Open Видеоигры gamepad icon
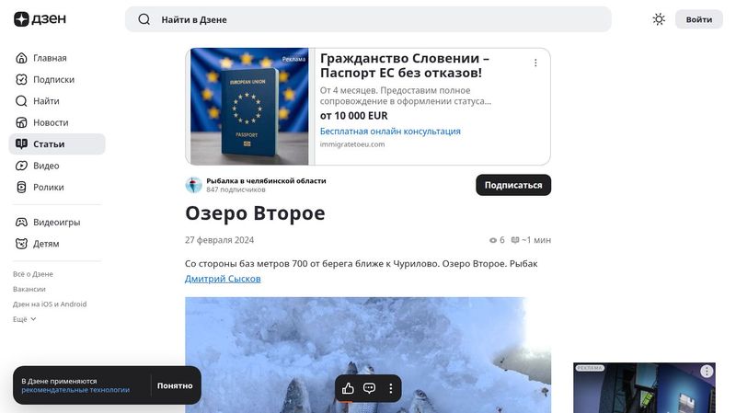Viewport: 736px width, 413px height. (21, 222)
